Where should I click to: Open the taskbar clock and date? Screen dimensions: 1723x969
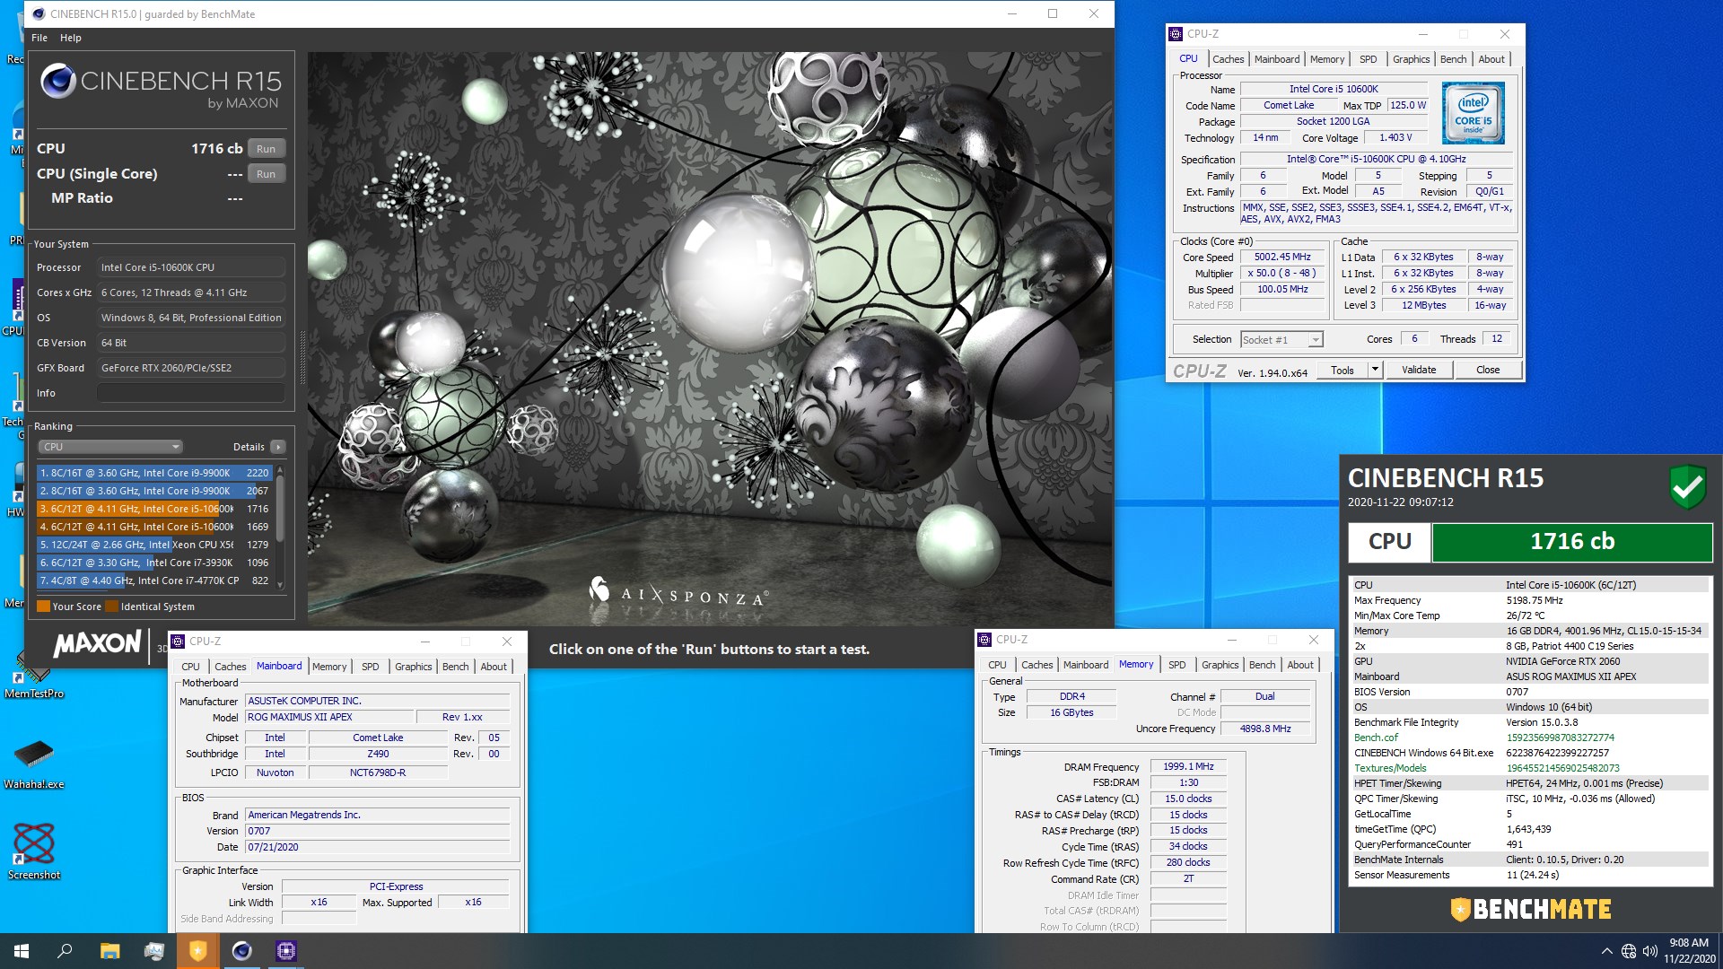tap(1688, 951)
